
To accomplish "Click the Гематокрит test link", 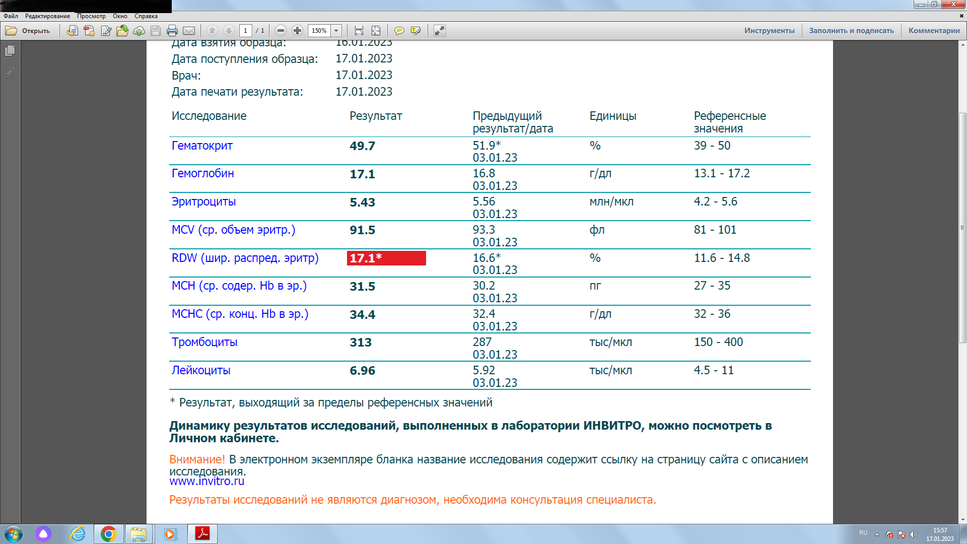I will pyautogui.click(x=202, y=146).
